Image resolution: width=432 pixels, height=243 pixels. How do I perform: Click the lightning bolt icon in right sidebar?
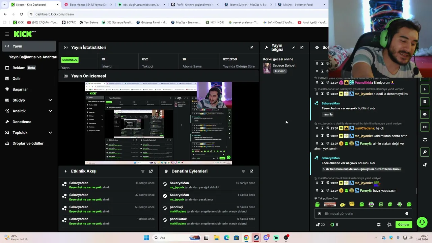(x=425, y=89)
